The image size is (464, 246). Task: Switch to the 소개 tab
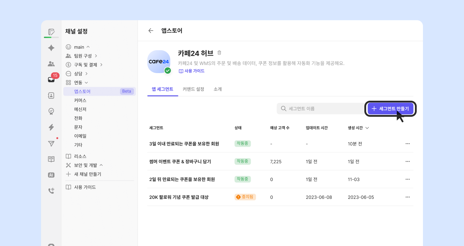click(218, 89)
